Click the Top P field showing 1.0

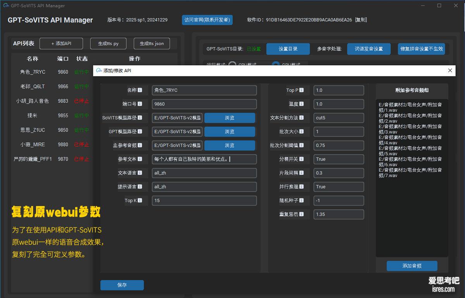pos(339,90)
